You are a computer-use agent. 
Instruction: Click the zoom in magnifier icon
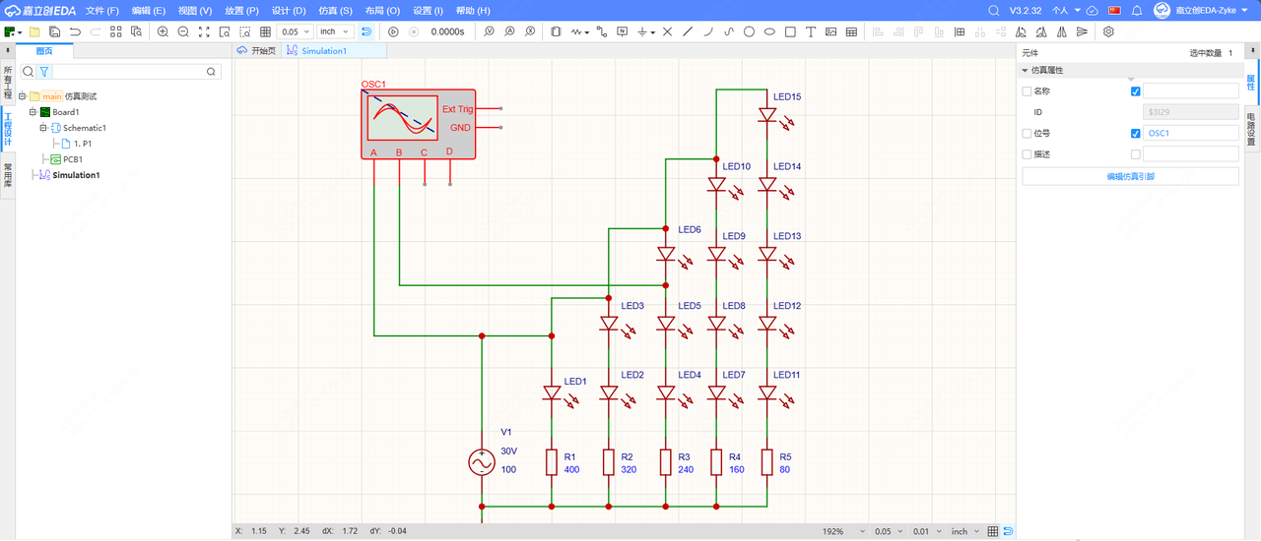click(x=163, y=31)
